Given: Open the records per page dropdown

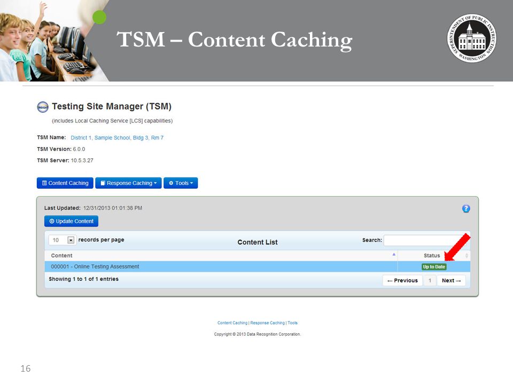Looking at the screenshot, I should [x=63, y=240].
